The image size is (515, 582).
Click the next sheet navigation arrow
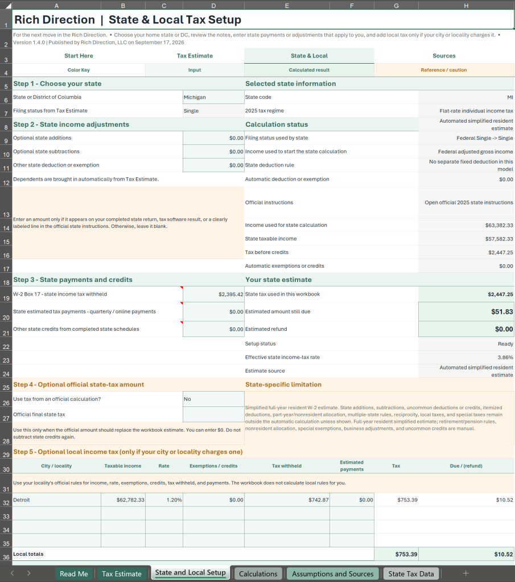pos(28,573)
